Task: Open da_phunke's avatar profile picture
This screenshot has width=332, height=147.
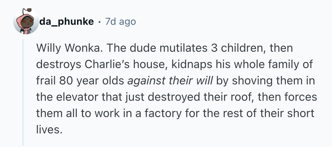Action: 26,22
